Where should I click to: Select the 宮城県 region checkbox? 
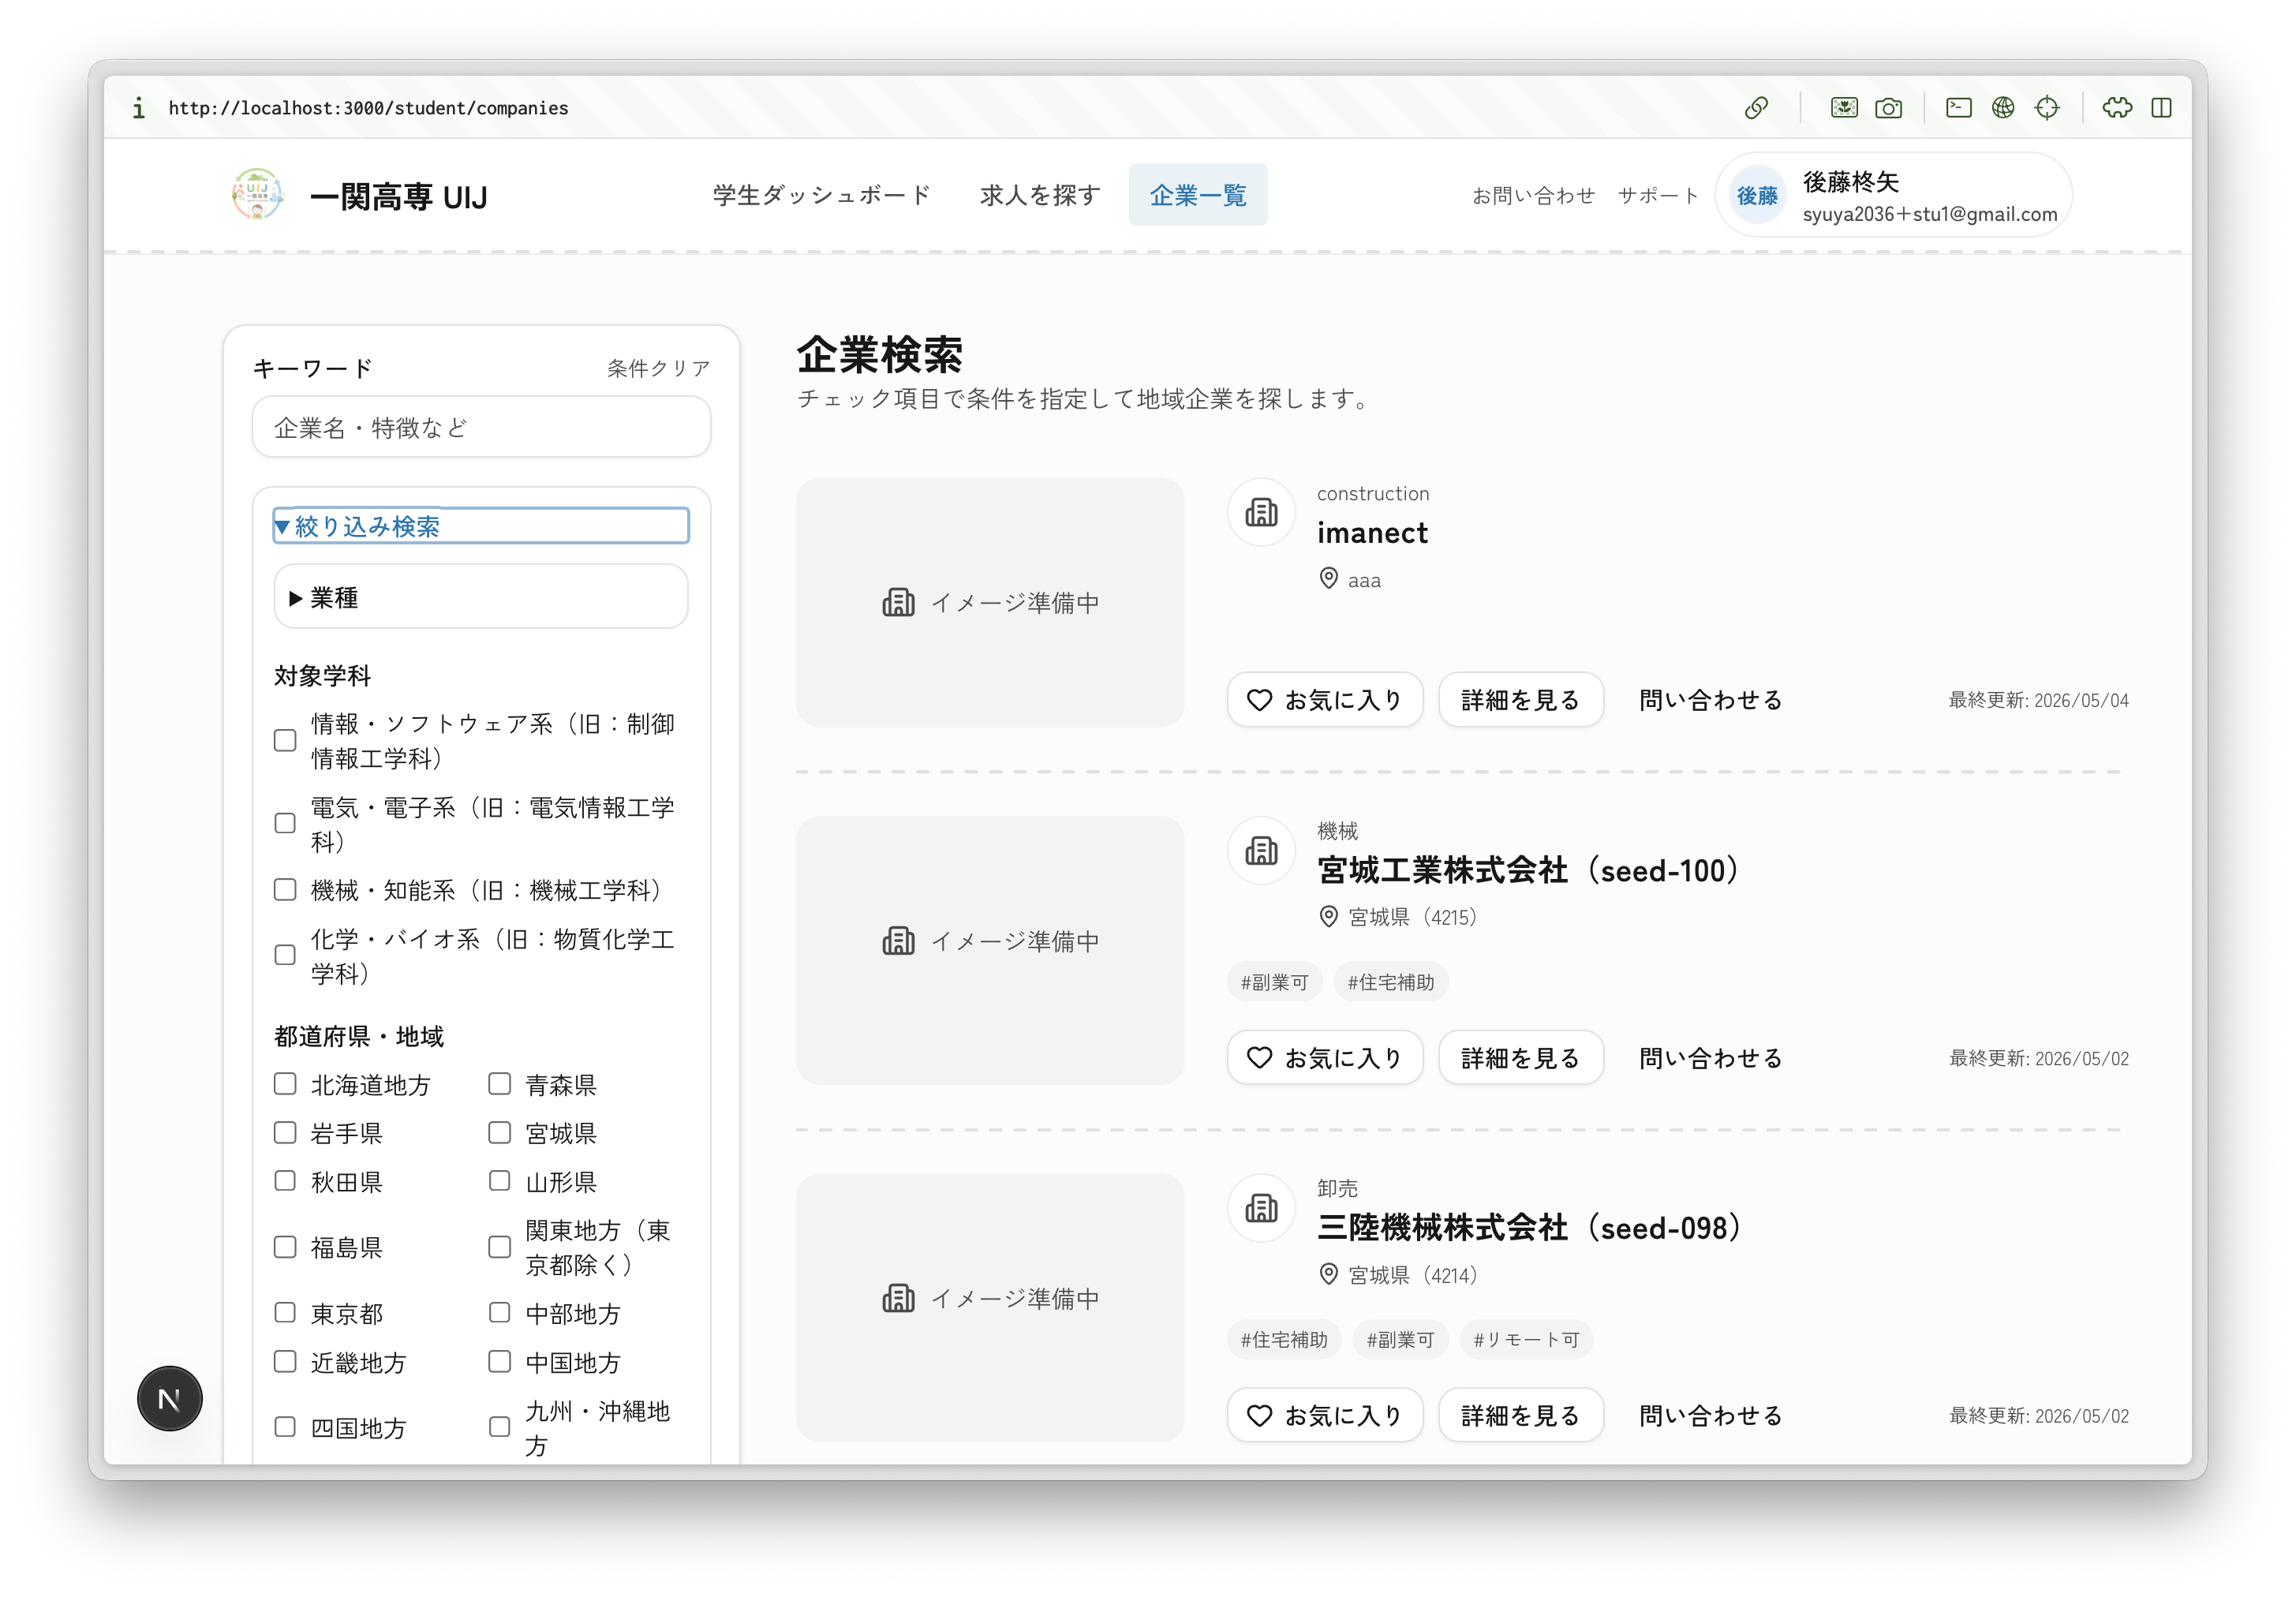point(499,1132)
